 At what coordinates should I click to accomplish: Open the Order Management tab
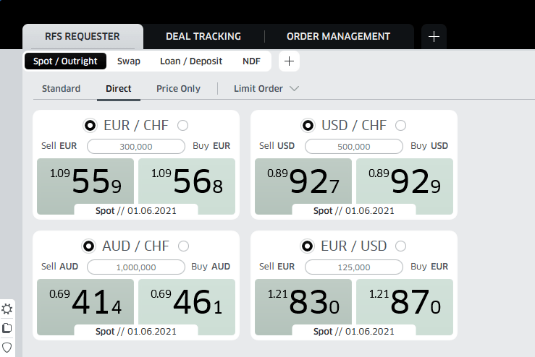point(338,37)
